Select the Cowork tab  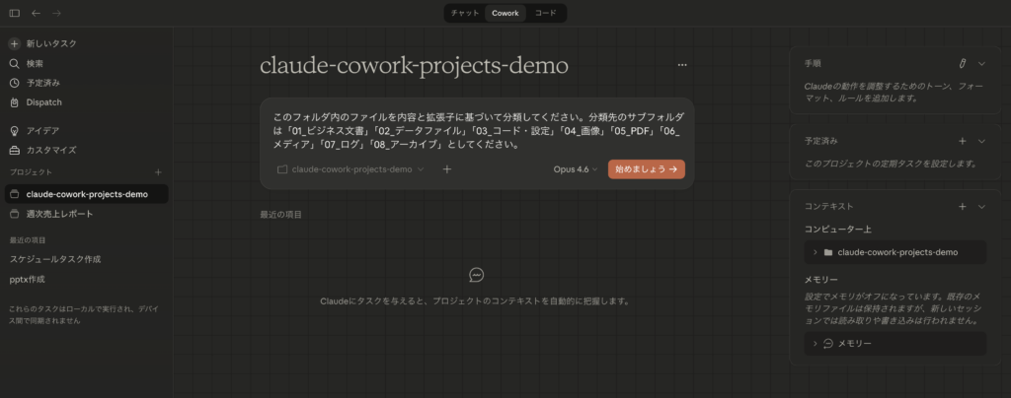point(505,13)
